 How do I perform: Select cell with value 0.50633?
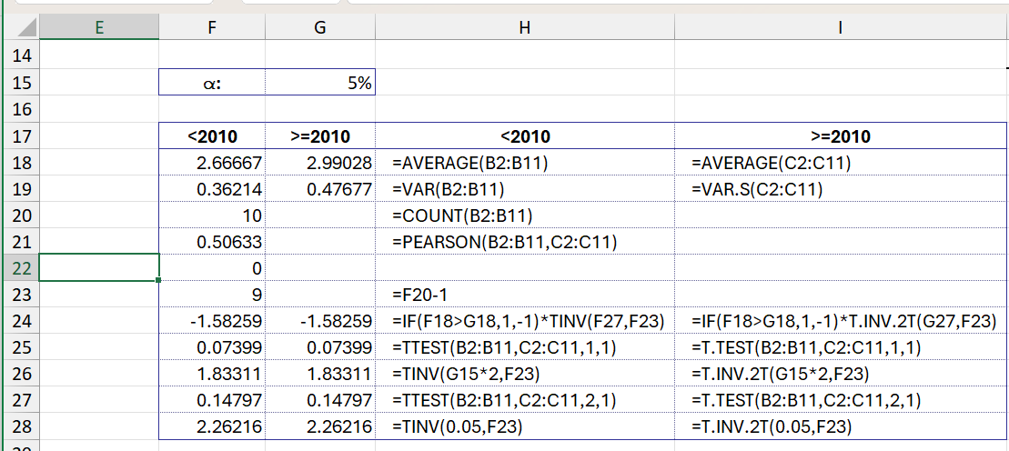coord(212,242)
